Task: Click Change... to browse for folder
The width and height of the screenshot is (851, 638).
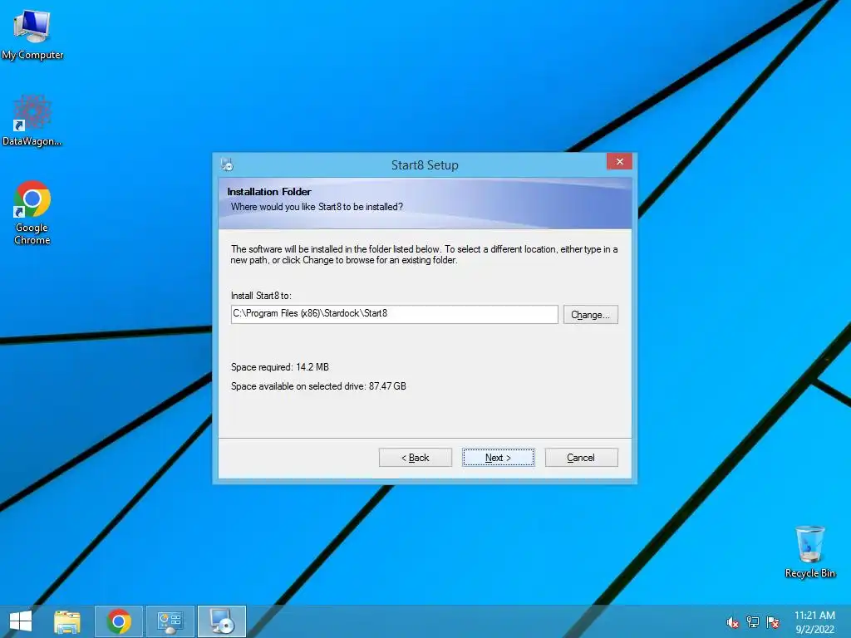Action: pos(591,315)
